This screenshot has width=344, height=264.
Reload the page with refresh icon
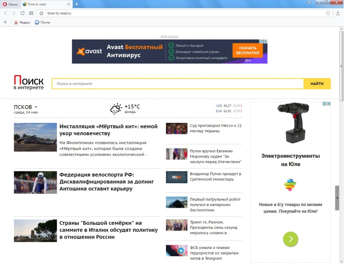pos(22,13)
